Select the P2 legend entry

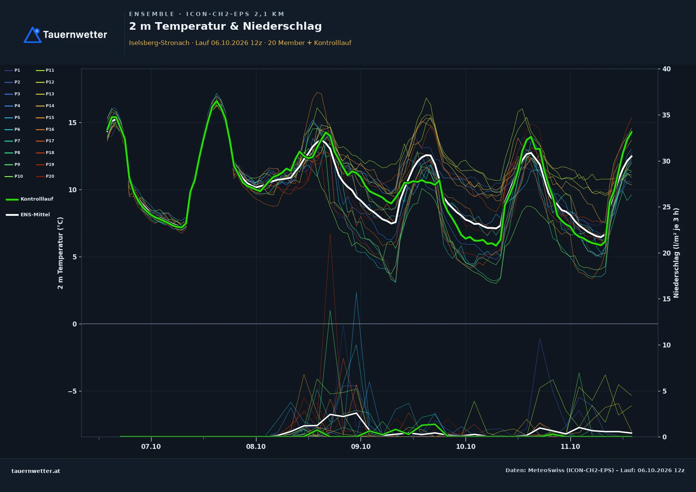point(13,82)
